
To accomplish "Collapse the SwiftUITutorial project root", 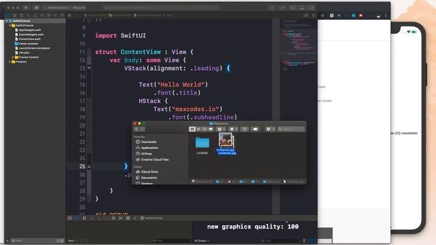I will [x=7, y=21].
